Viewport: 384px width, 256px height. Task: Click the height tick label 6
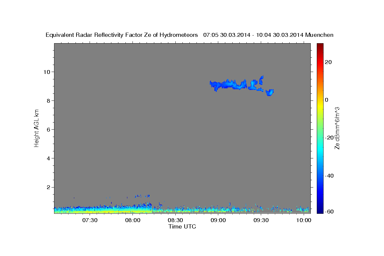(49, 129)
